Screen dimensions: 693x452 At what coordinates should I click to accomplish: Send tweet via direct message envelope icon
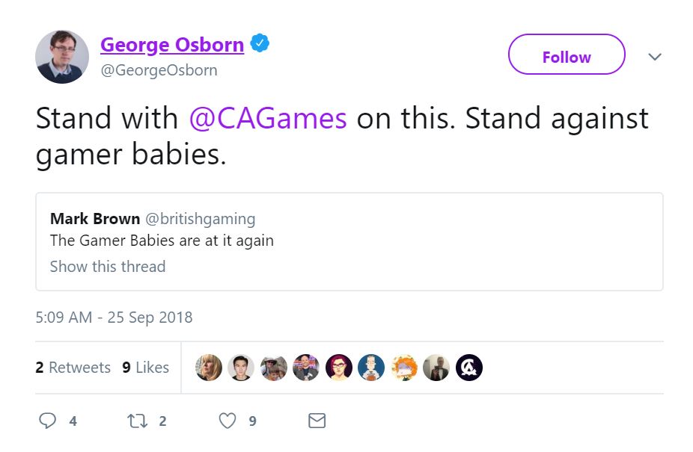click(317, 421)
